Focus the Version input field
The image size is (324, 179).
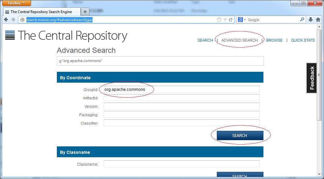(182, 106)
